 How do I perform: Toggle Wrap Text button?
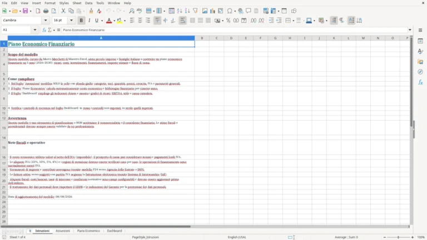tap(183, 21)
